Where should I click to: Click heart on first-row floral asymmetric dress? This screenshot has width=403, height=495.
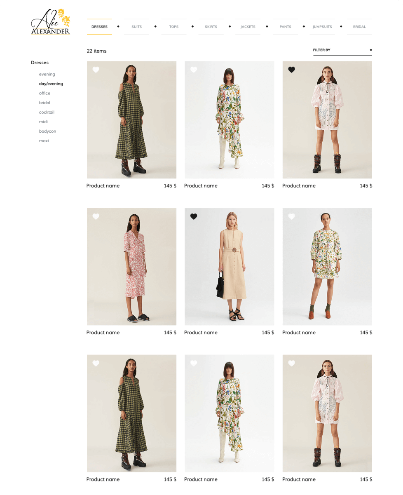tap(194, 70)
